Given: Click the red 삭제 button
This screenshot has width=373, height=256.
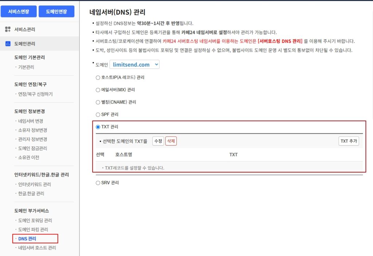Looking at the screenshot, I should tap(171, 141).
